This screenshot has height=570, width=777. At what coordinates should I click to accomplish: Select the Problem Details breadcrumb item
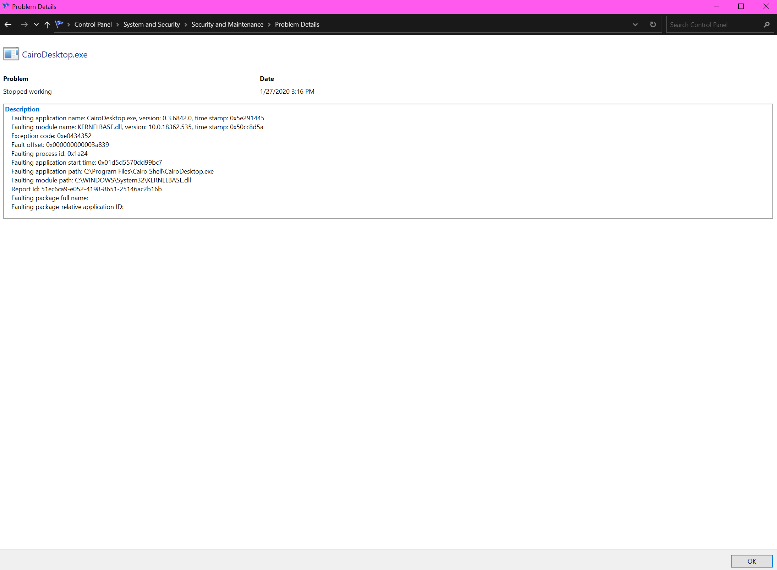click(x=297, y=24)
